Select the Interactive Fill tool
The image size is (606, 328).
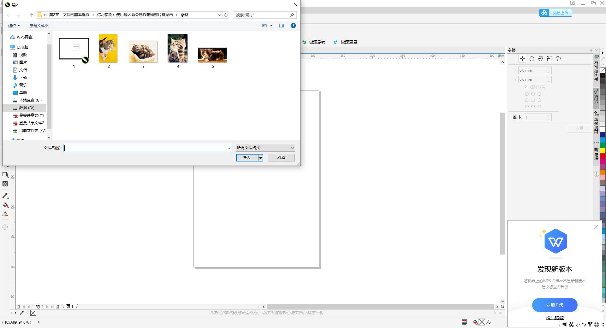pos(5,205)
